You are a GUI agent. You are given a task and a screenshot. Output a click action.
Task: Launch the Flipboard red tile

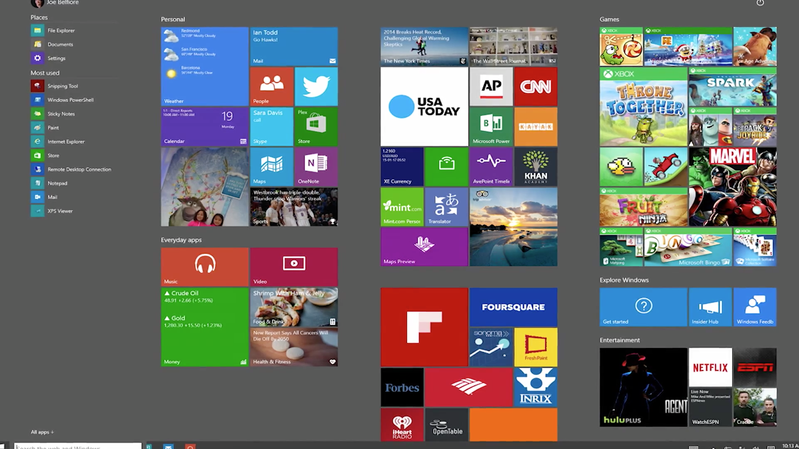[x=424, y=327]
